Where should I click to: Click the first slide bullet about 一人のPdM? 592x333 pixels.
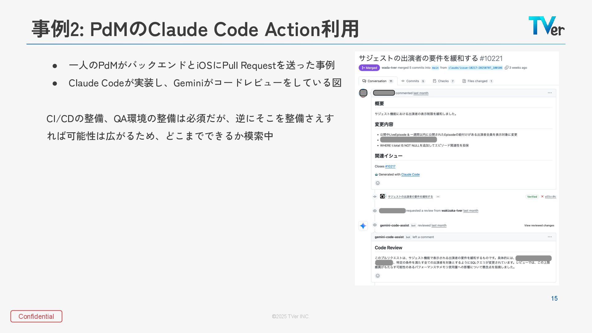[202, 65]
